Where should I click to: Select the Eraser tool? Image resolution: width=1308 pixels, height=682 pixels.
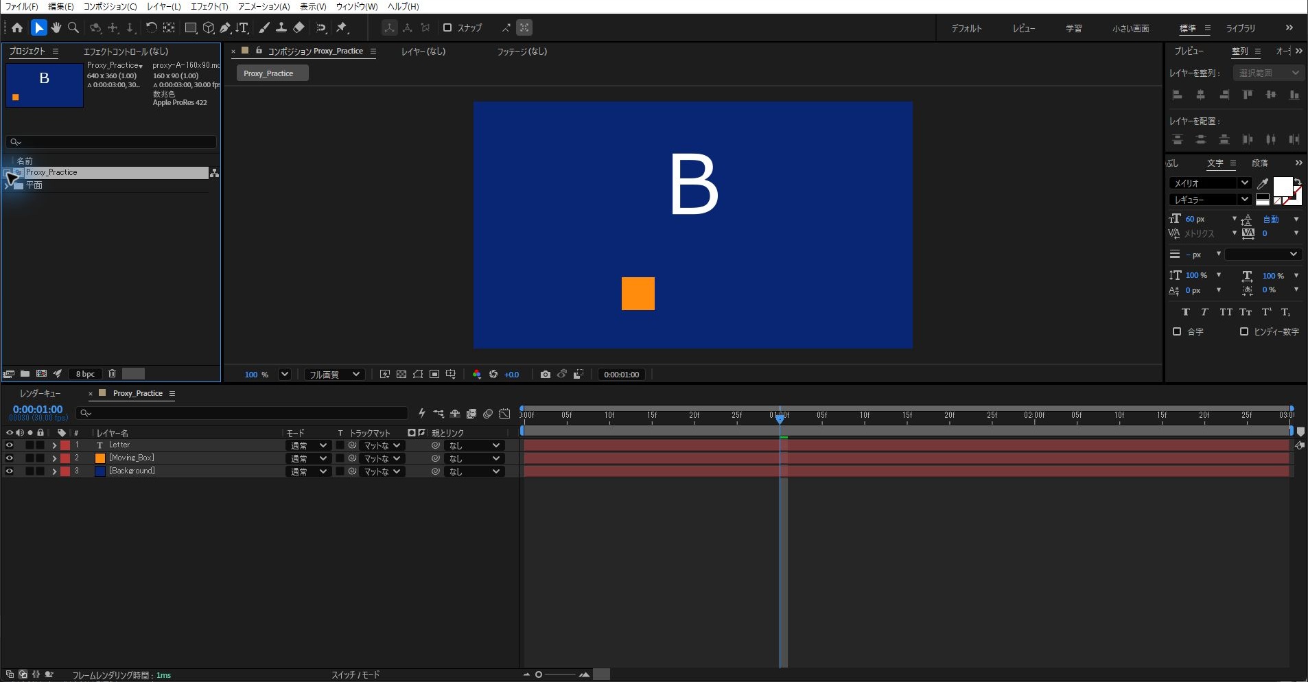coord(299,28)
